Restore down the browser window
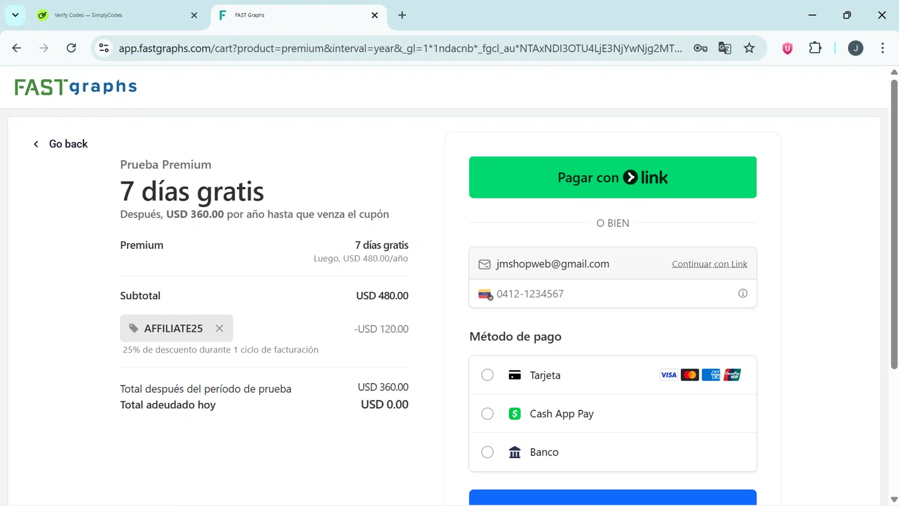 tap(847, 15)
